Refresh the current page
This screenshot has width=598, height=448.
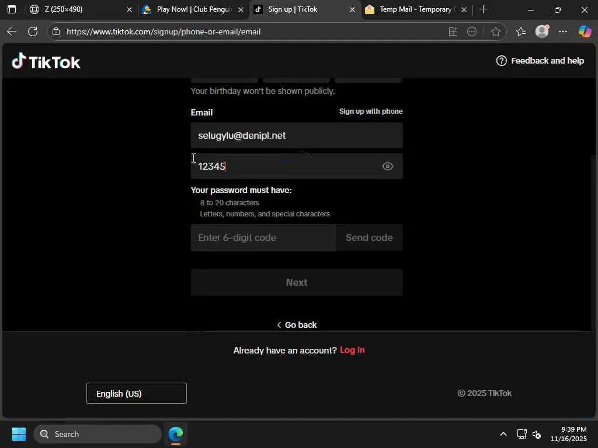[x=33, y=32]
